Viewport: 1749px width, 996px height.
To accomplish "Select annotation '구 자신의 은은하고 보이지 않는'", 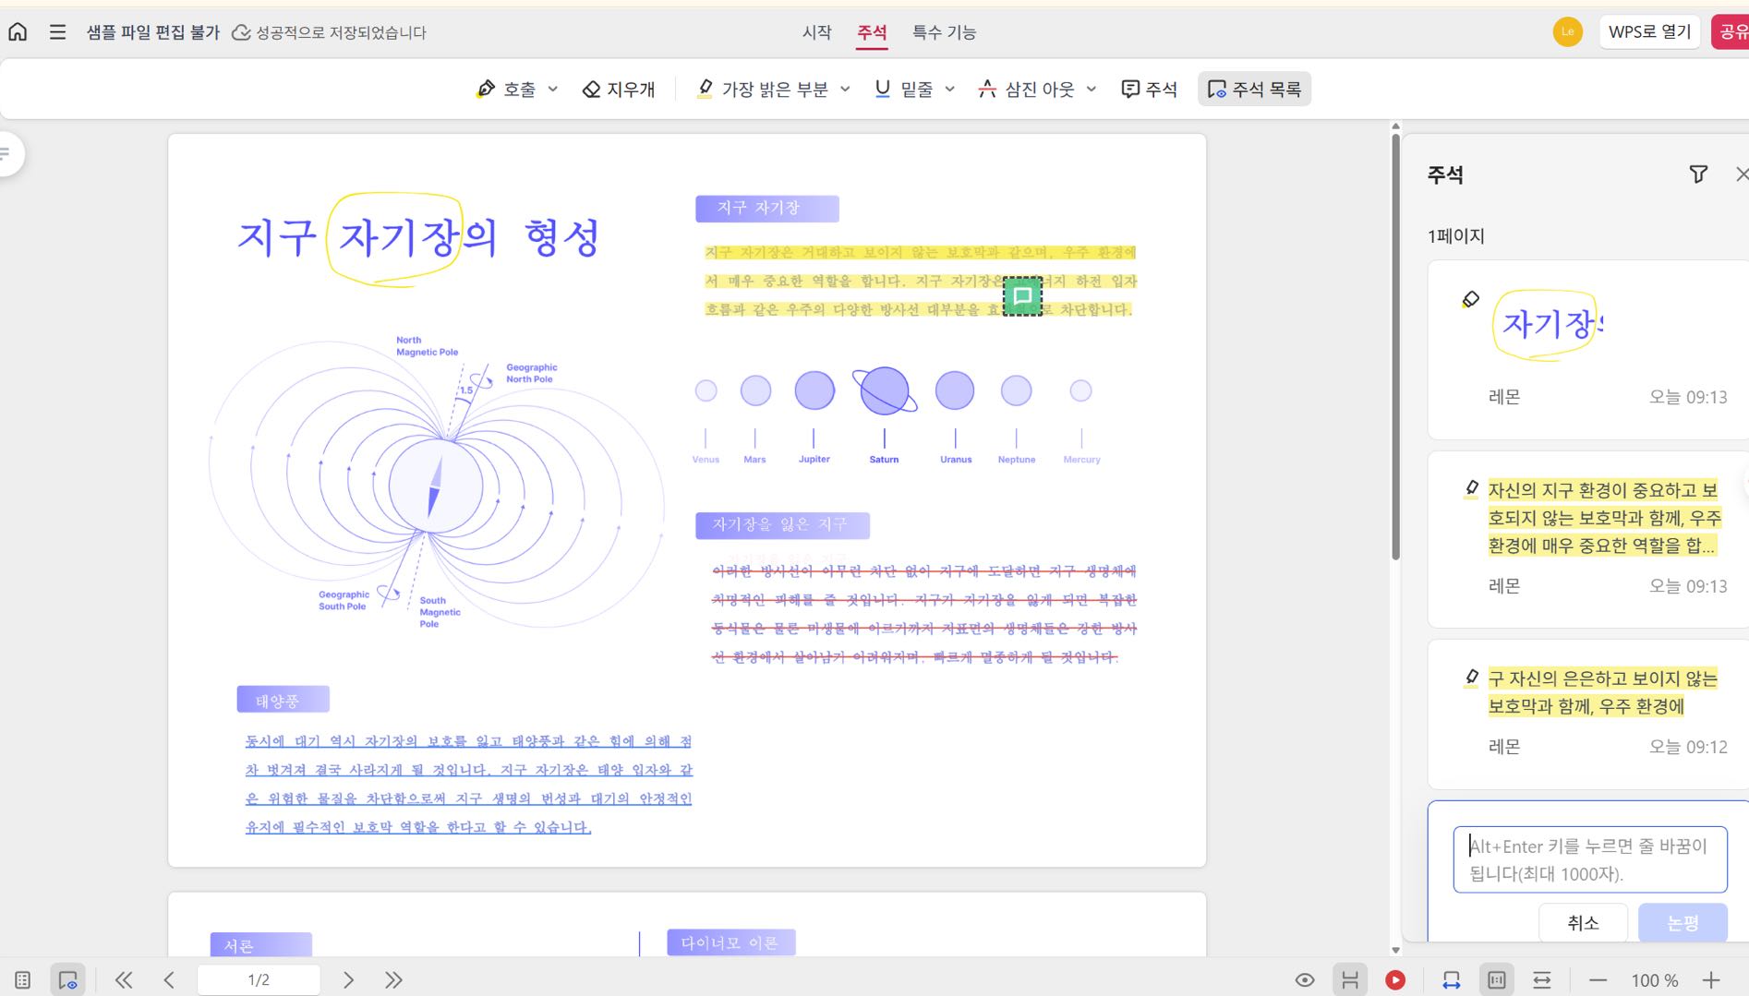I will pos(1588,714).
